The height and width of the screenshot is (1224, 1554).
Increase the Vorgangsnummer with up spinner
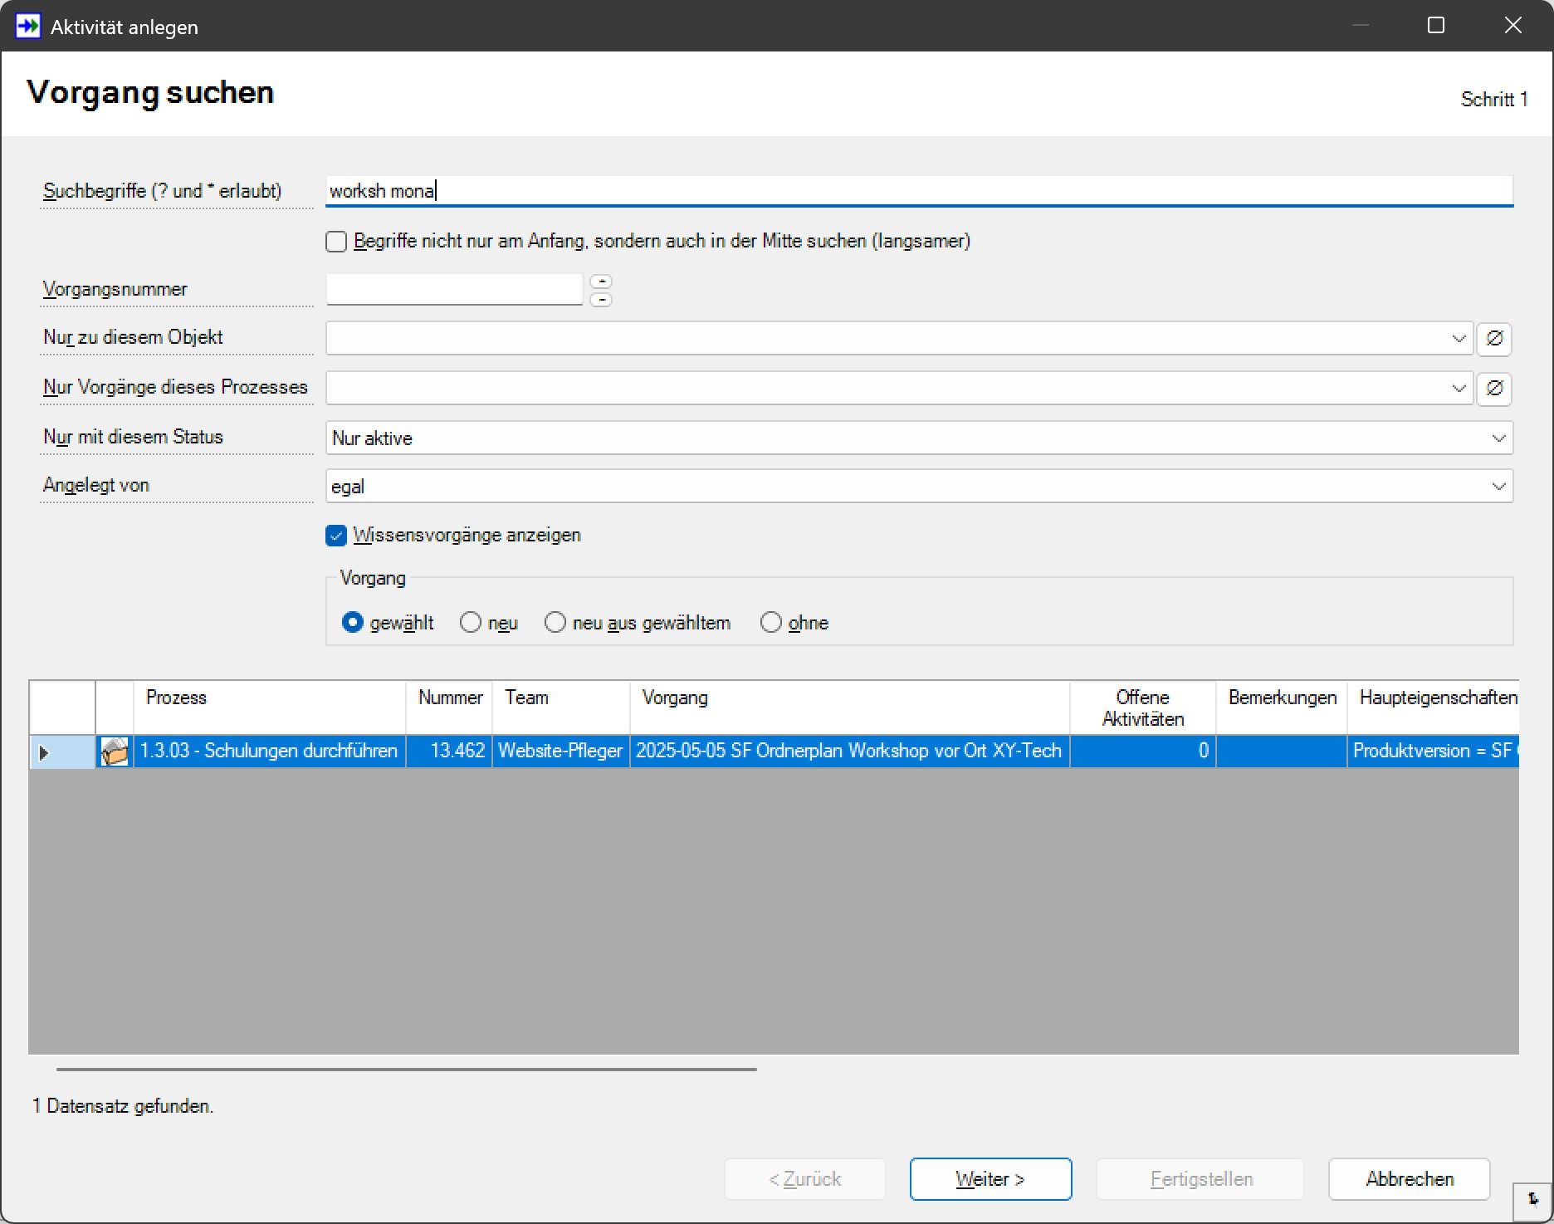pos(601,282)
